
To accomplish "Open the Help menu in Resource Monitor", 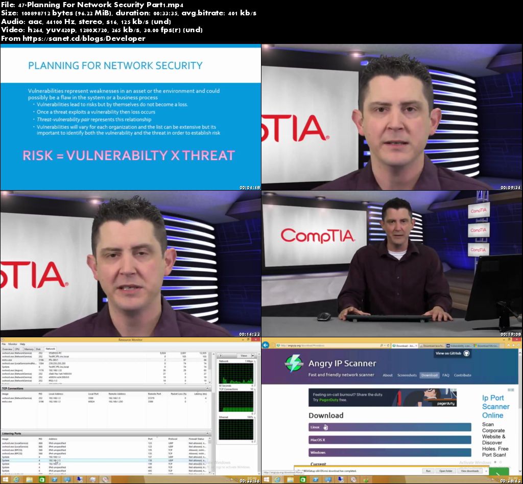I will pos(22,344).
